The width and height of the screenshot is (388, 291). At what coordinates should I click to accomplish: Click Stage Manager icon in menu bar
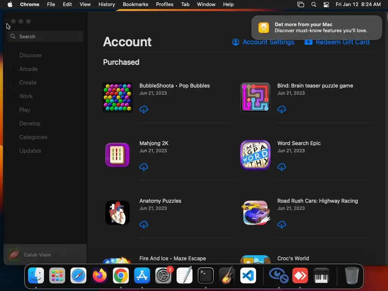300,4
